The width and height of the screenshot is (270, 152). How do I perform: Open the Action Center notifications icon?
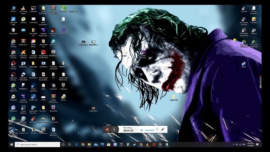(257, 144)
